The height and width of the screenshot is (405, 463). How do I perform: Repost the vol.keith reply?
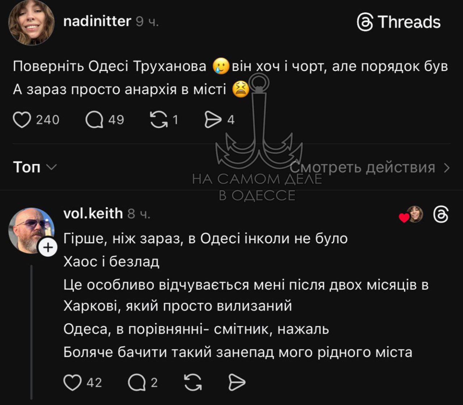coord(193,382)
